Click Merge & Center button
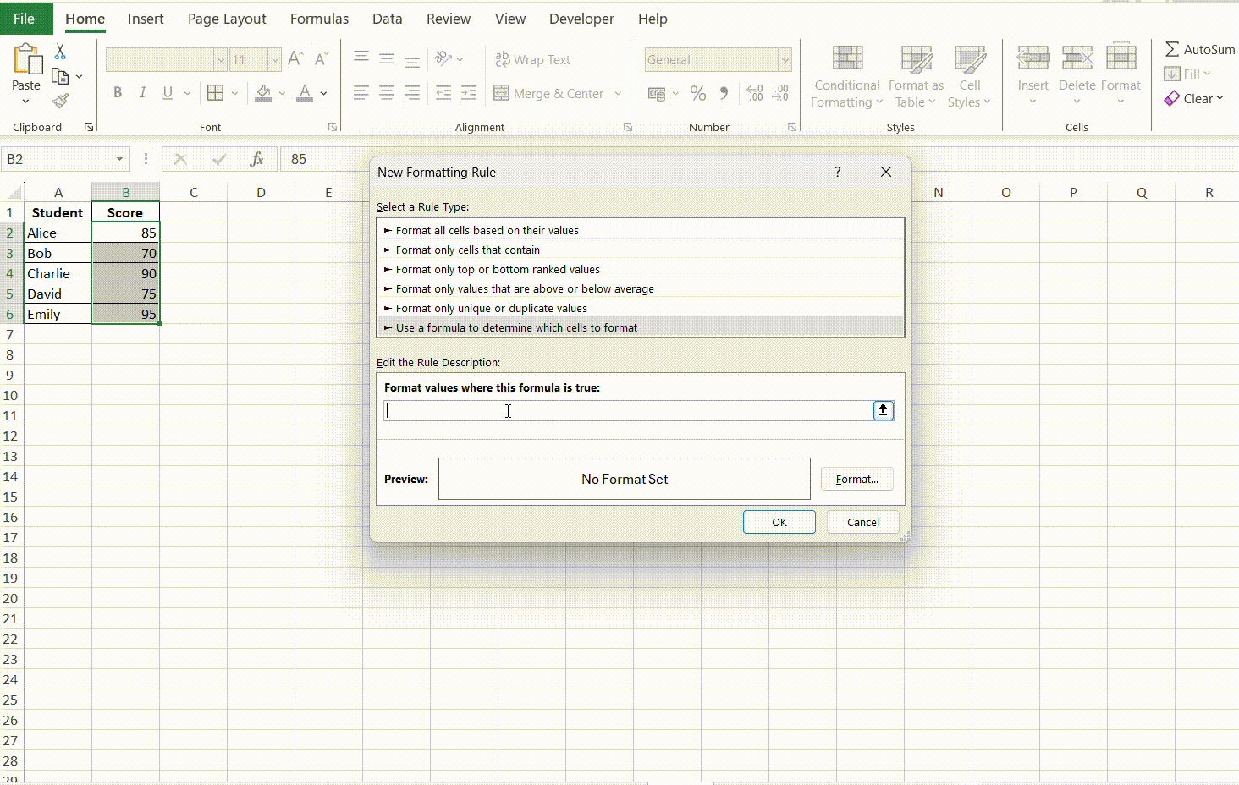 [x=549, y=93]
